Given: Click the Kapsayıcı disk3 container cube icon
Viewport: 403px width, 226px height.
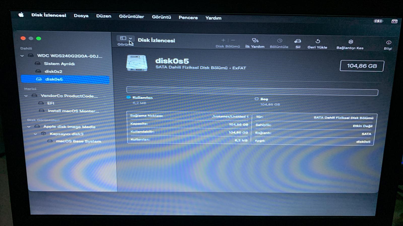Looking at the screenshot, I should (44, 134).
